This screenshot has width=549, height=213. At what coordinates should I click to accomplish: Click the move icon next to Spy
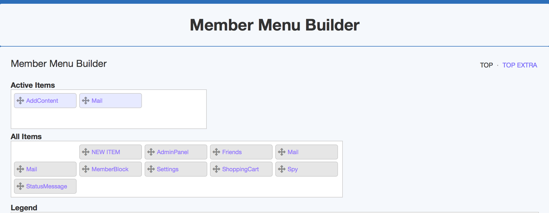[282, 169]
